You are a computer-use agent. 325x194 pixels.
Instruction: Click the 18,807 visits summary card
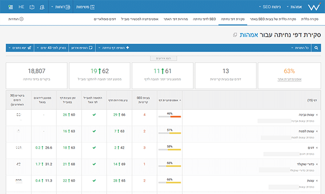[37, 75]
